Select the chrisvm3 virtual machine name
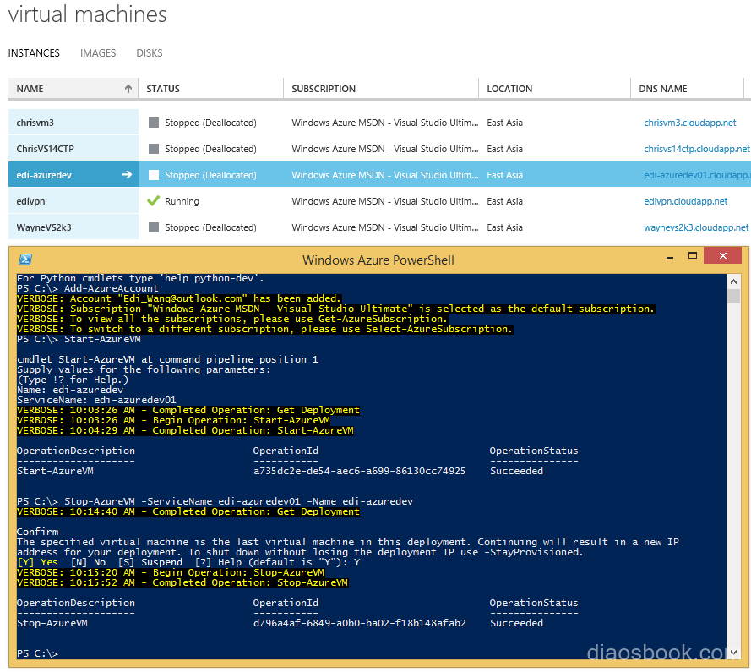The image size is (751, 672). tap(35, 123)
